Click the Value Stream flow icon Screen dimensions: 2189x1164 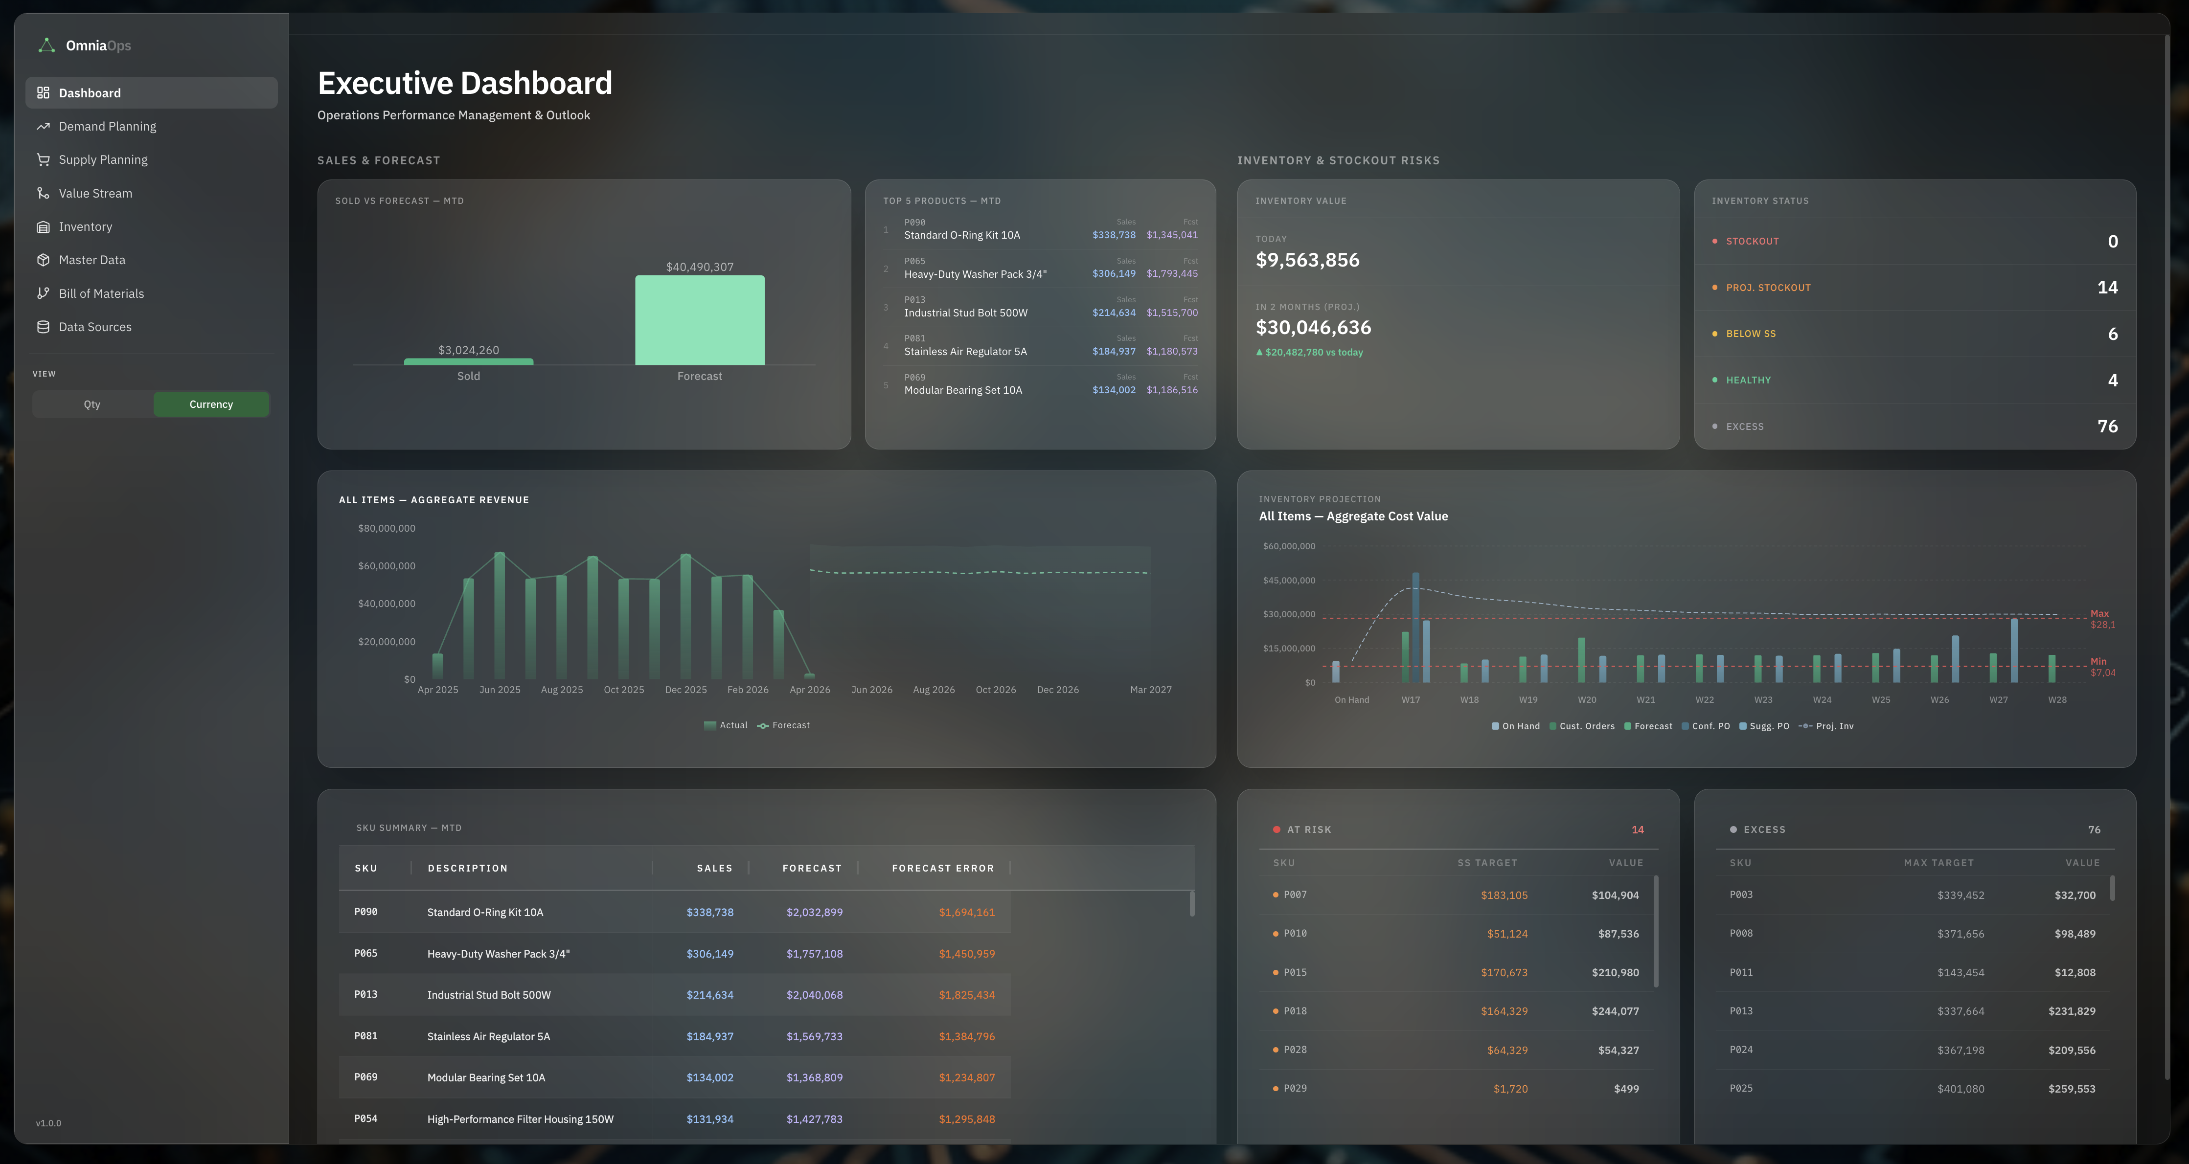pos(44,193)
